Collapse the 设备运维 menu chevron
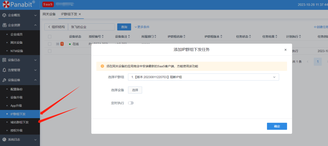This screenshot has width=328, height=146. (x=35, y=80)
